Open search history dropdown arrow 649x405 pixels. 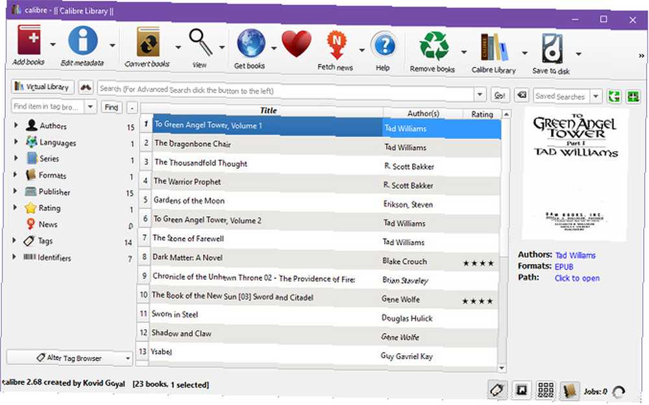[480, 94]
